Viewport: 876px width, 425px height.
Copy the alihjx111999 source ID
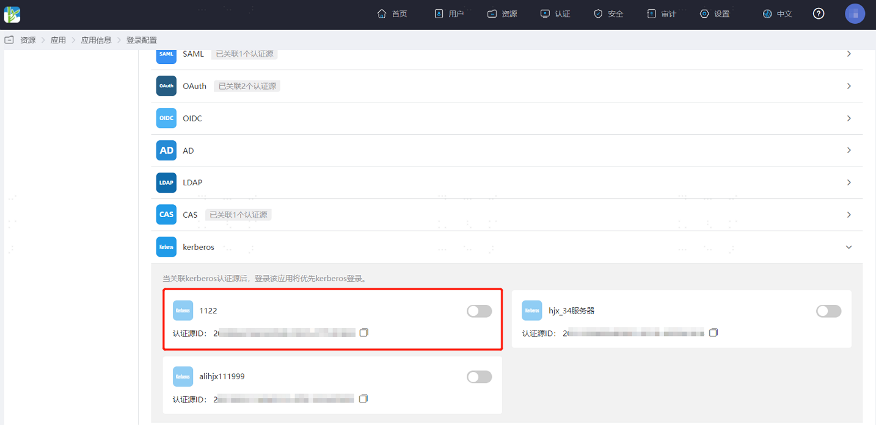[363, 399]
